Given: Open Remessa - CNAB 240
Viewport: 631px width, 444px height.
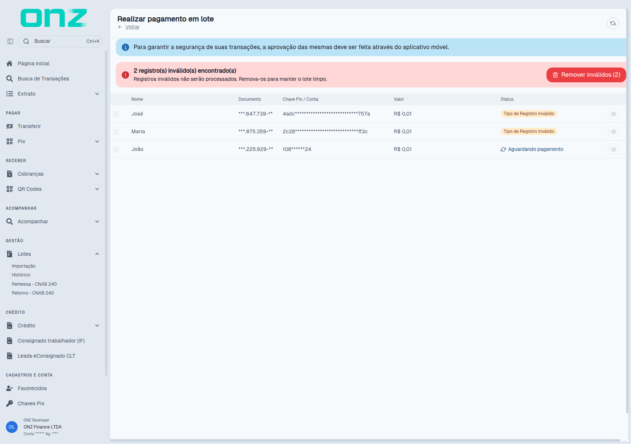Looking at the screenshot, I should click(x=34, y=284).
